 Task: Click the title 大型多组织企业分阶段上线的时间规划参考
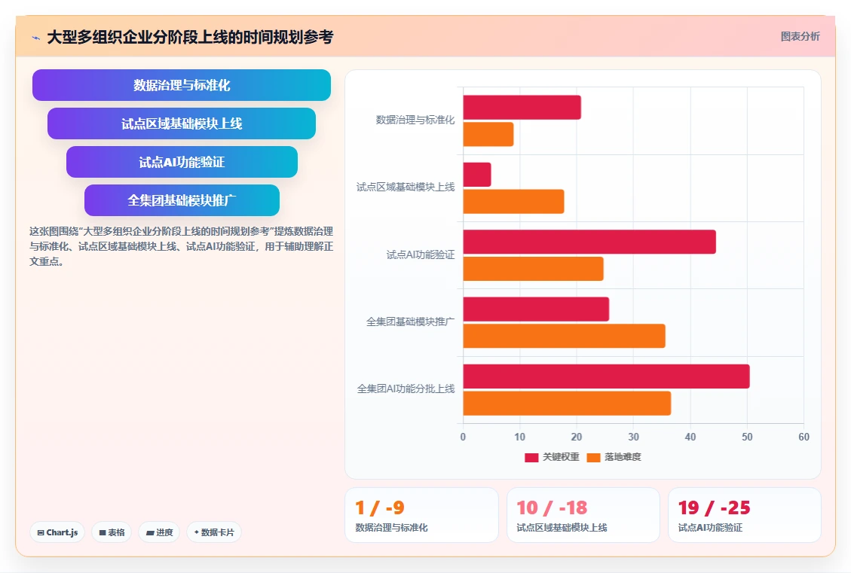point(190,38)
